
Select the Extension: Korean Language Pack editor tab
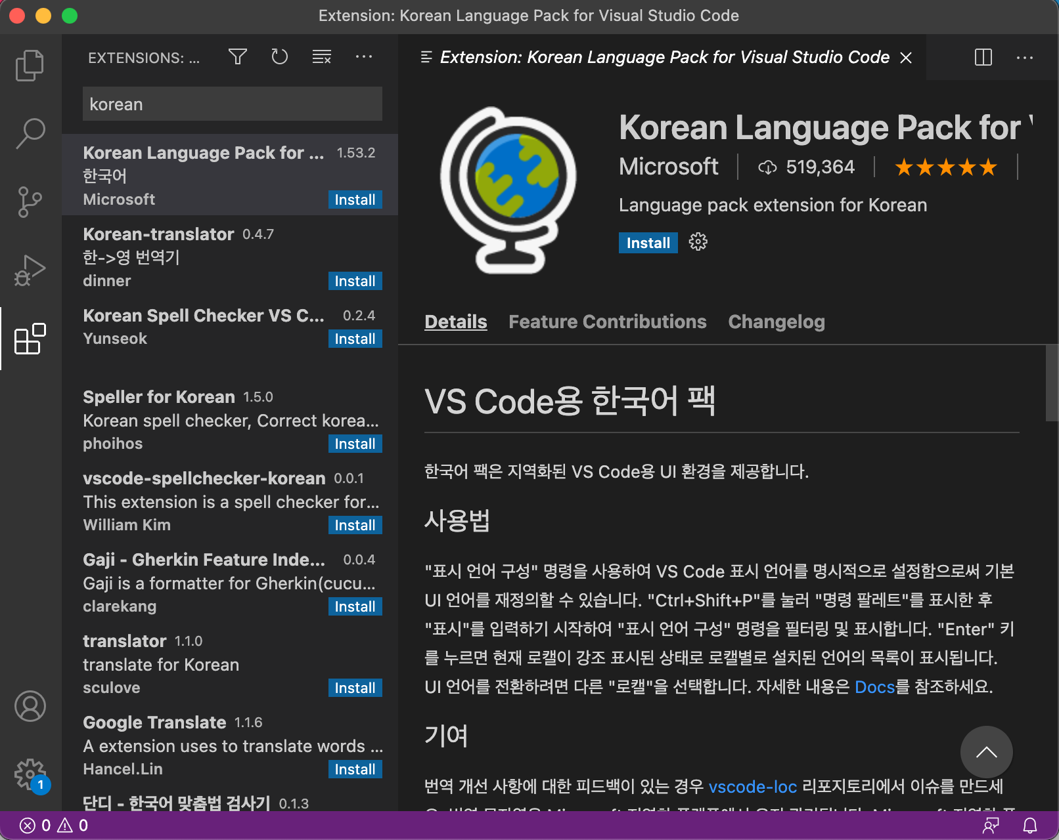pos(662,57)
